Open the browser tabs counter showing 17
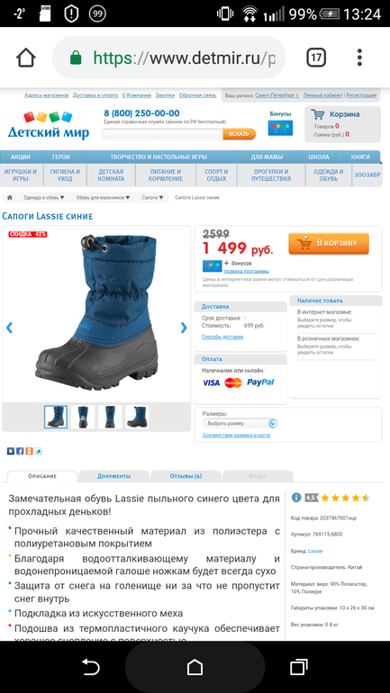 [x=316, y=58]
